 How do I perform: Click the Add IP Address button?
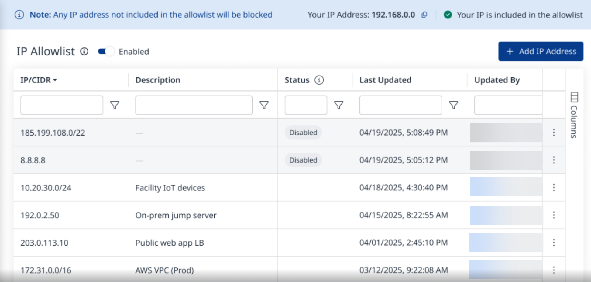pyautogui.click(x=541, y=51)
